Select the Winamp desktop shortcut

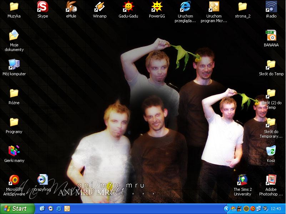click(100, 10)
